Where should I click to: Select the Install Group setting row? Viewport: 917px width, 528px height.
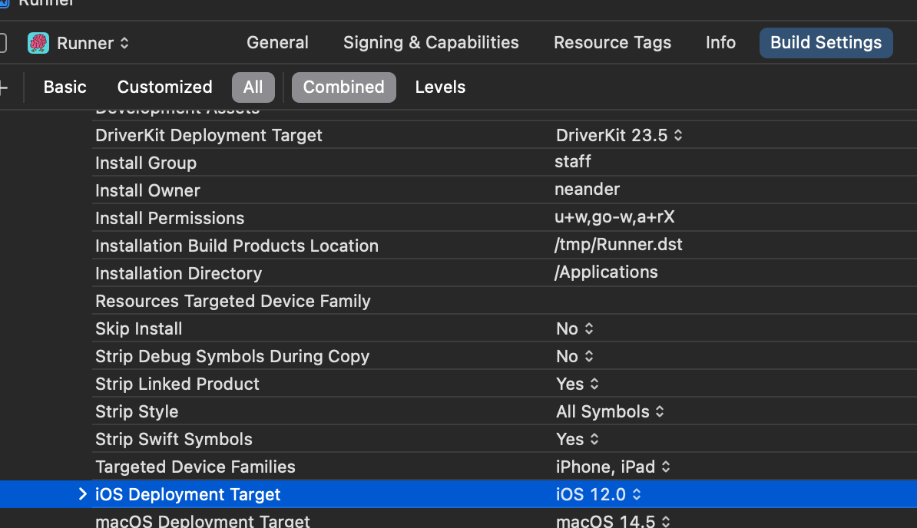(504, 163)
